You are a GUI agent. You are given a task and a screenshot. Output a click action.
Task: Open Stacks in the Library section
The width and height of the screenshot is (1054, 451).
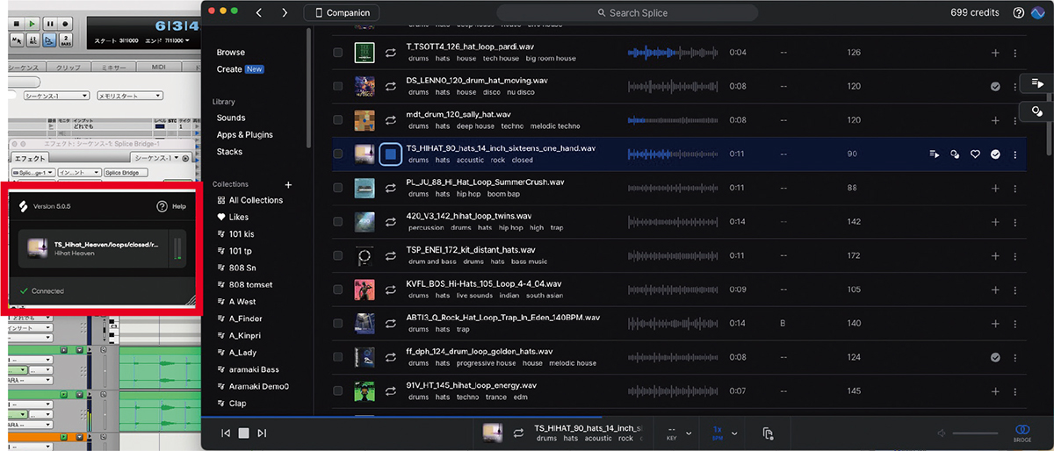tap(229, 152)
